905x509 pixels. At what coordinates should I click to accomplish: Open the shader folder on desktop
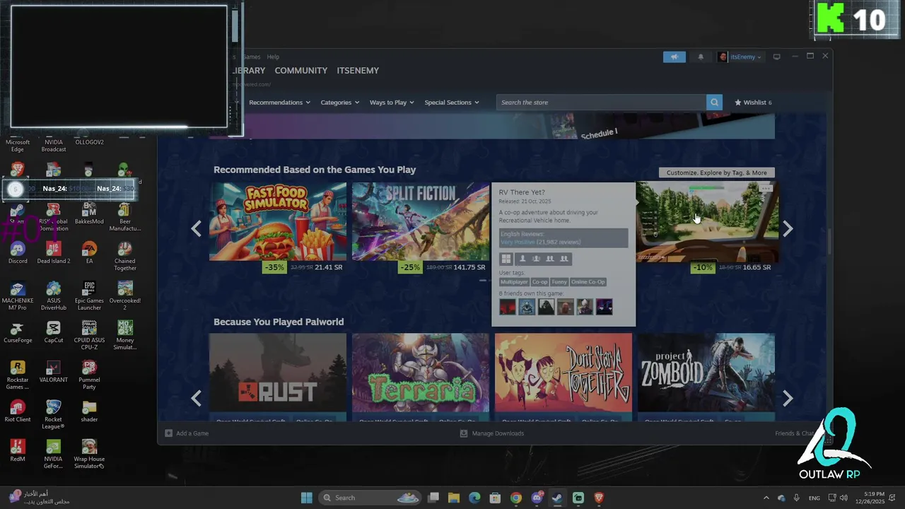point(89,411)
